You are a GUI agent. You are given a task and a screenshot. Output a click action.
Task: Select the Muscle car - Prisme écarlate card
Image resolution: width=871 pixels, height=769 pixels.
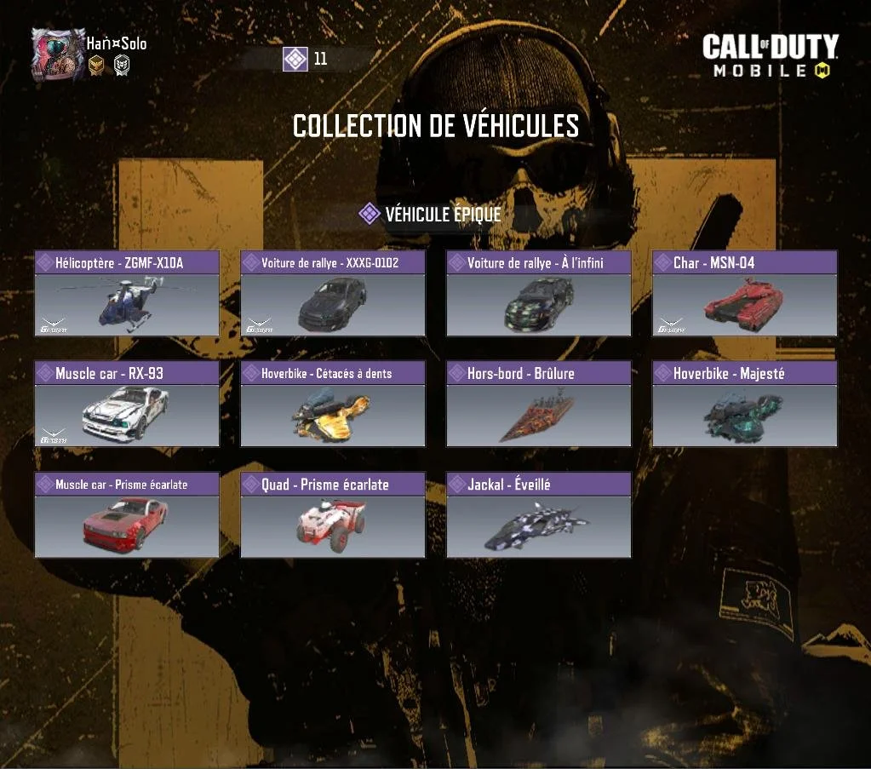point(127,514)
